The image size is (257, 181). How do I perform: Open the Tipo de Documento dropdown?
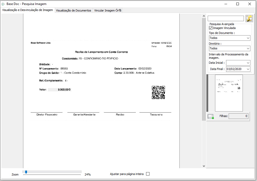(x=229, y=38)
